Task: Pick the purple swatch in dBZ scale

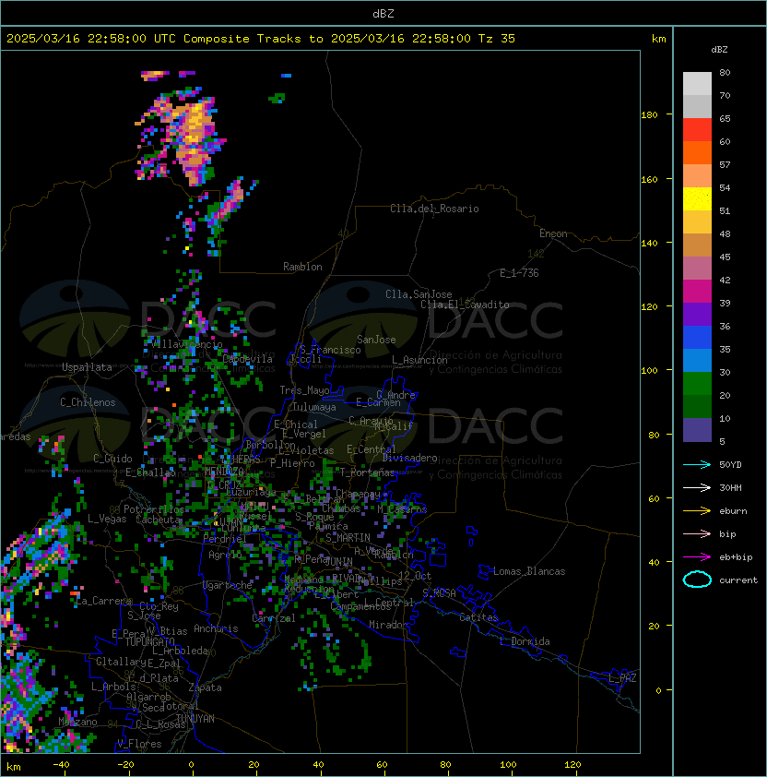Action: pos(697,315)
